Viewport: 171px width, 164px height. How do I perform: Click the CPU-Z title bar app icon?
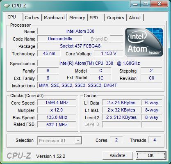tap(7, 6)
